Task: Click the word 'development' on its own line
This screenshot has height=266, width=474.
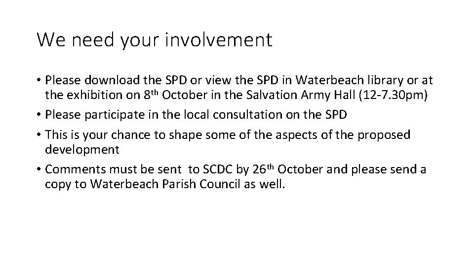Action: (82, 150)
